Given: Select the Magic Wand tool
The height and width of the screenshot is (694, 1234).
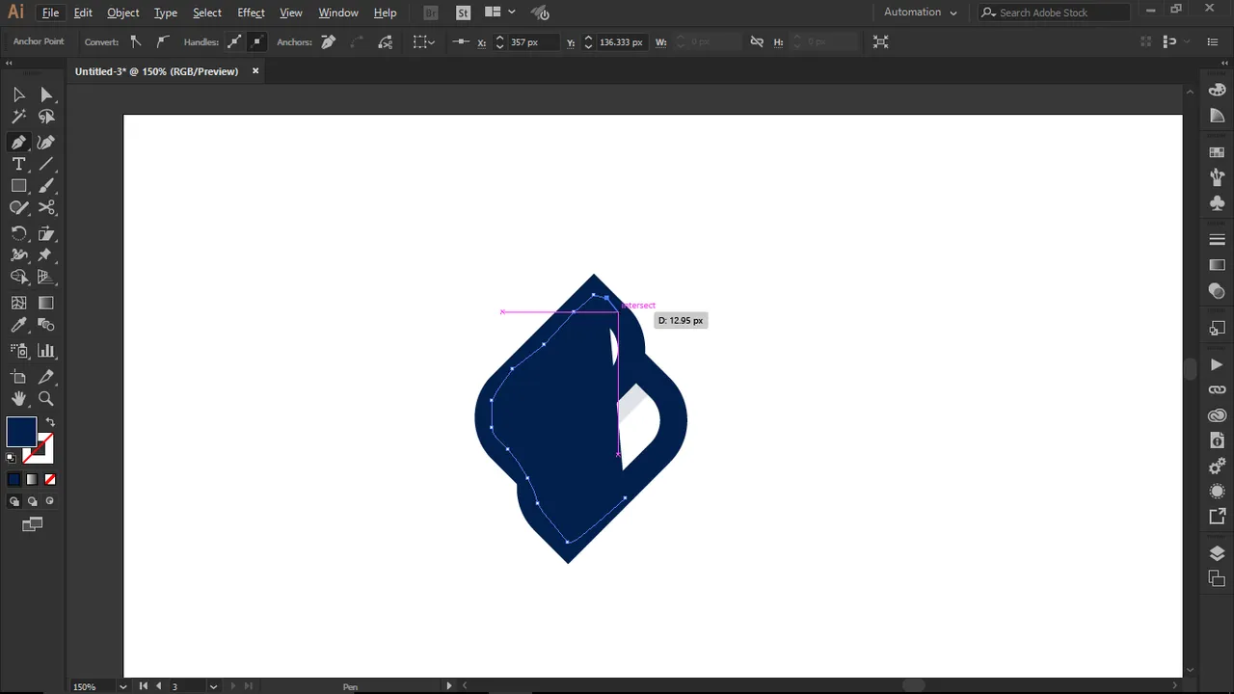Looking at the screenshot, I should (18, 117).
